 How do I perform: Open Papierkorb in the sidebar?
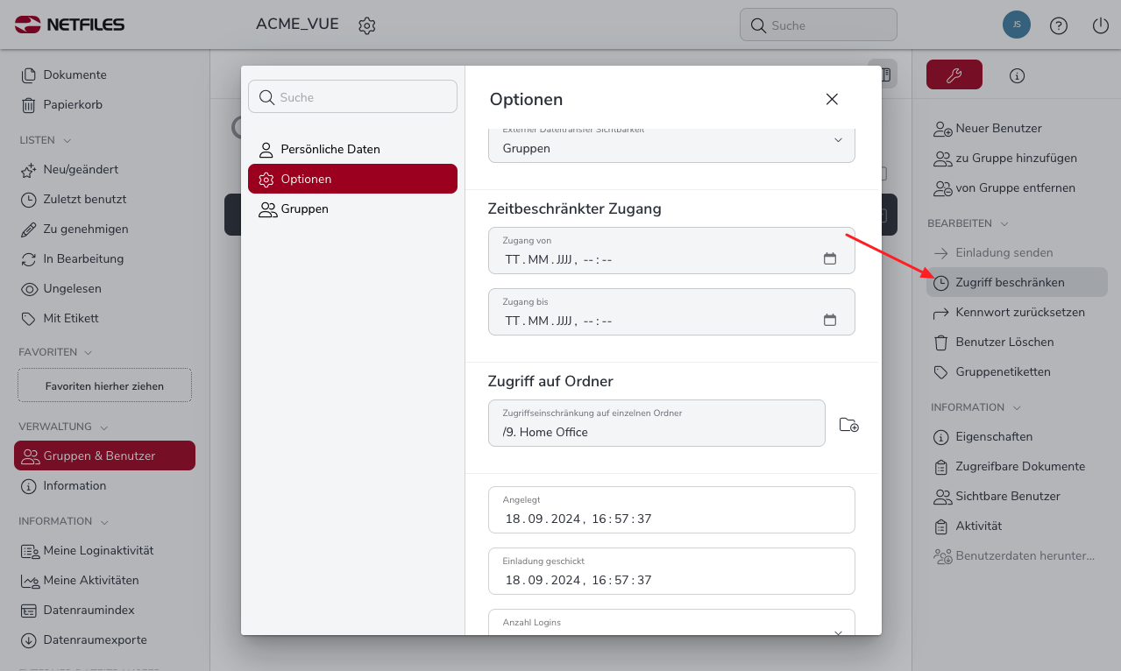coord(73,104)
